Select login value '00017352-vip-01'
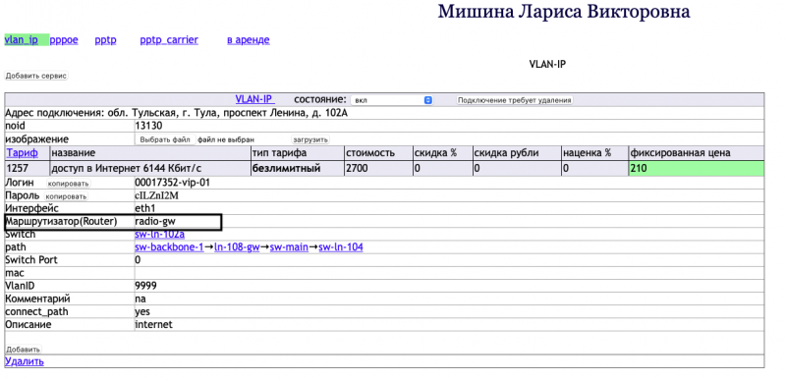 tap(173, 183)
